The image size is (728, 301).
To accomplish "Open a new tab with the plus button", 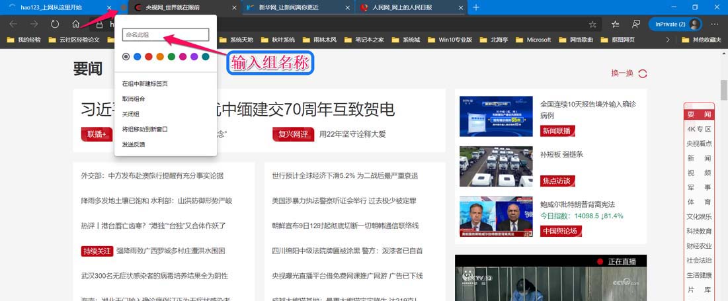I will pyautogui.click(x=476, y=7).
